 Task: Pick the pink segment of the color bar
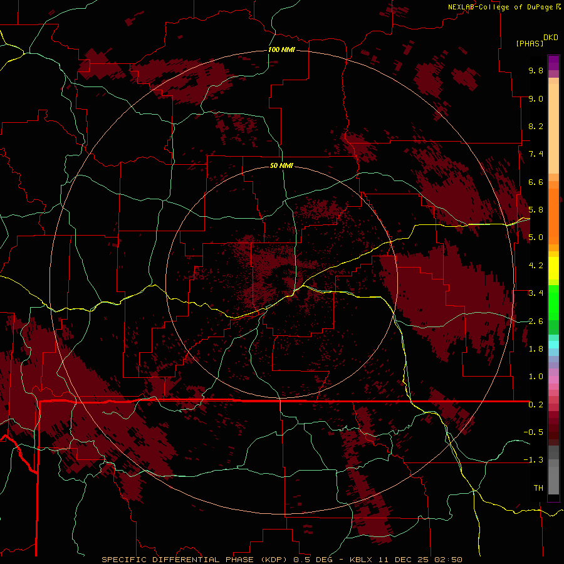(553, 380)
